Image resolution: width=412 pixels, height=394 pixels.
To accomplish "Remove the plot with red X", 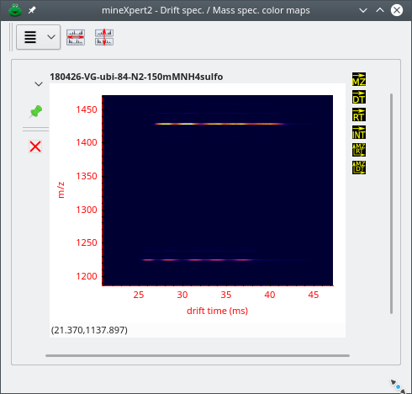I will coord(35,146).
